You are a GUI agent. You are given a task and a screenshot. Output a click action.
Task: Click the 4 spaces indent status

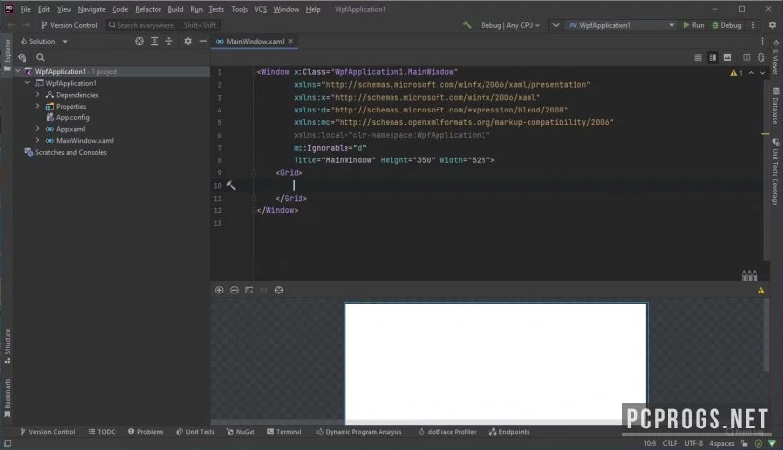coord(721,443)
